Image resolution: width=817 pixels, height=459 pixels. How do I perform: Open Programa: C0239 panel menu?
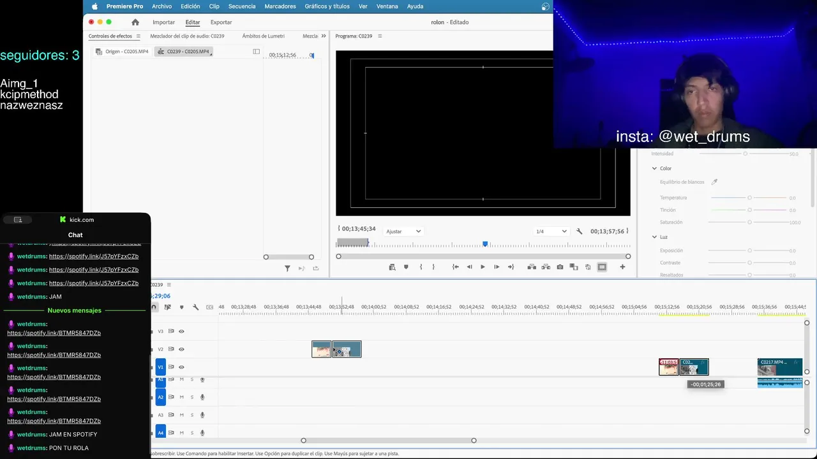point(380,36)
